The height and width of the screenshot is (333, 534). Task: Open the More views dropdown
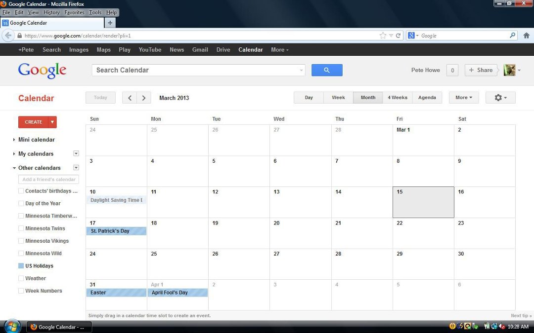coord(463,98)
